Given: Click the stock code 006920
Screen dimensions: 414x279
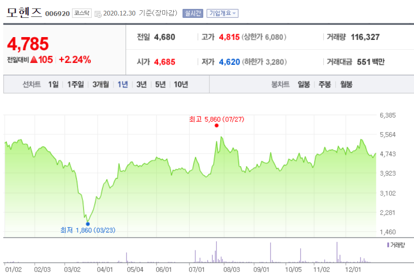Looking at the screenshot, I should click(x=57, y=14).
